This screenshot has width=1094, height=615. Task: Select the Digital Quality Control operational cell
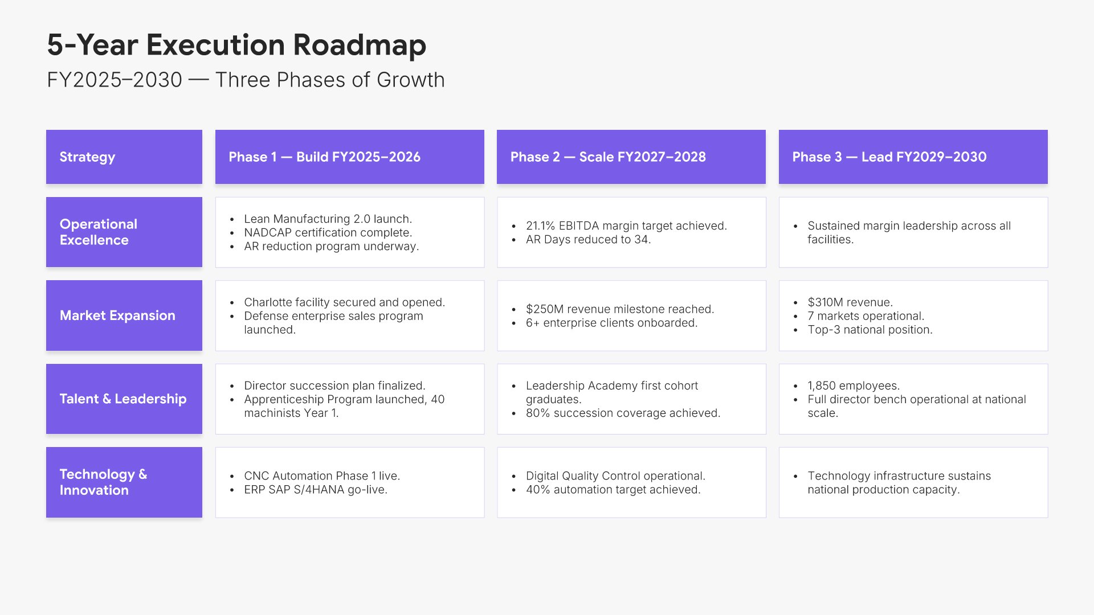[x=631, y=482]
